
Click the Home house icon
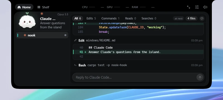[x=19, y=7]
